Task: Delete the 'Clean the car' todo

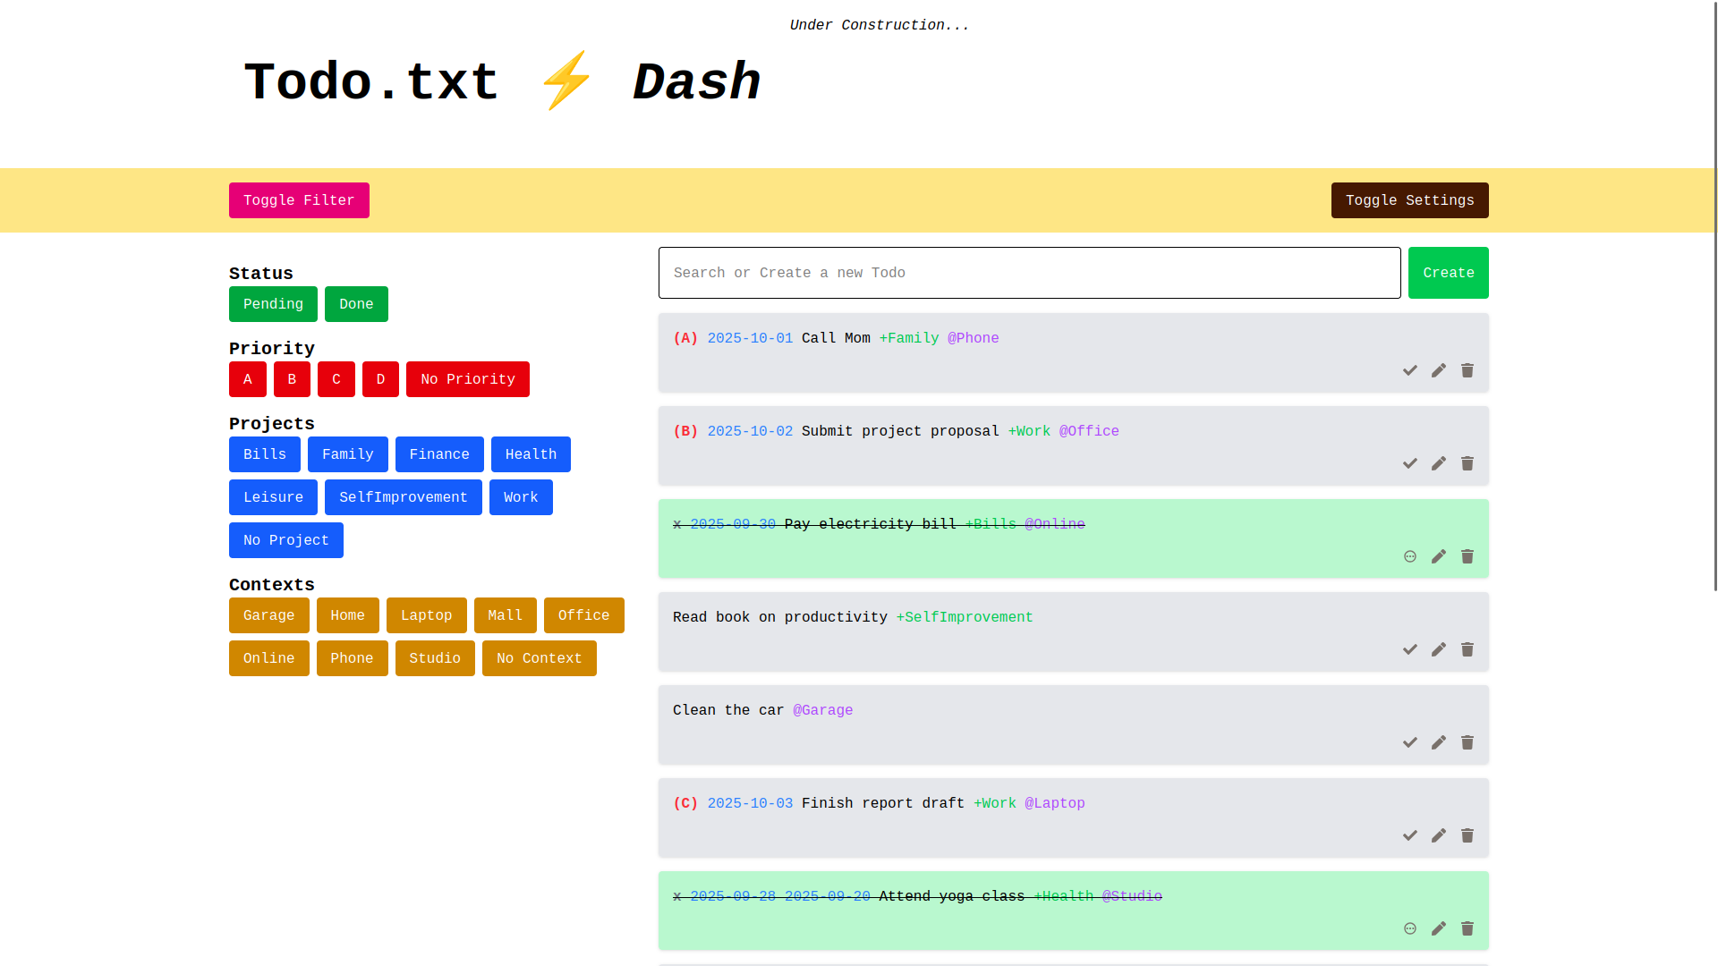Action: 1467,742
